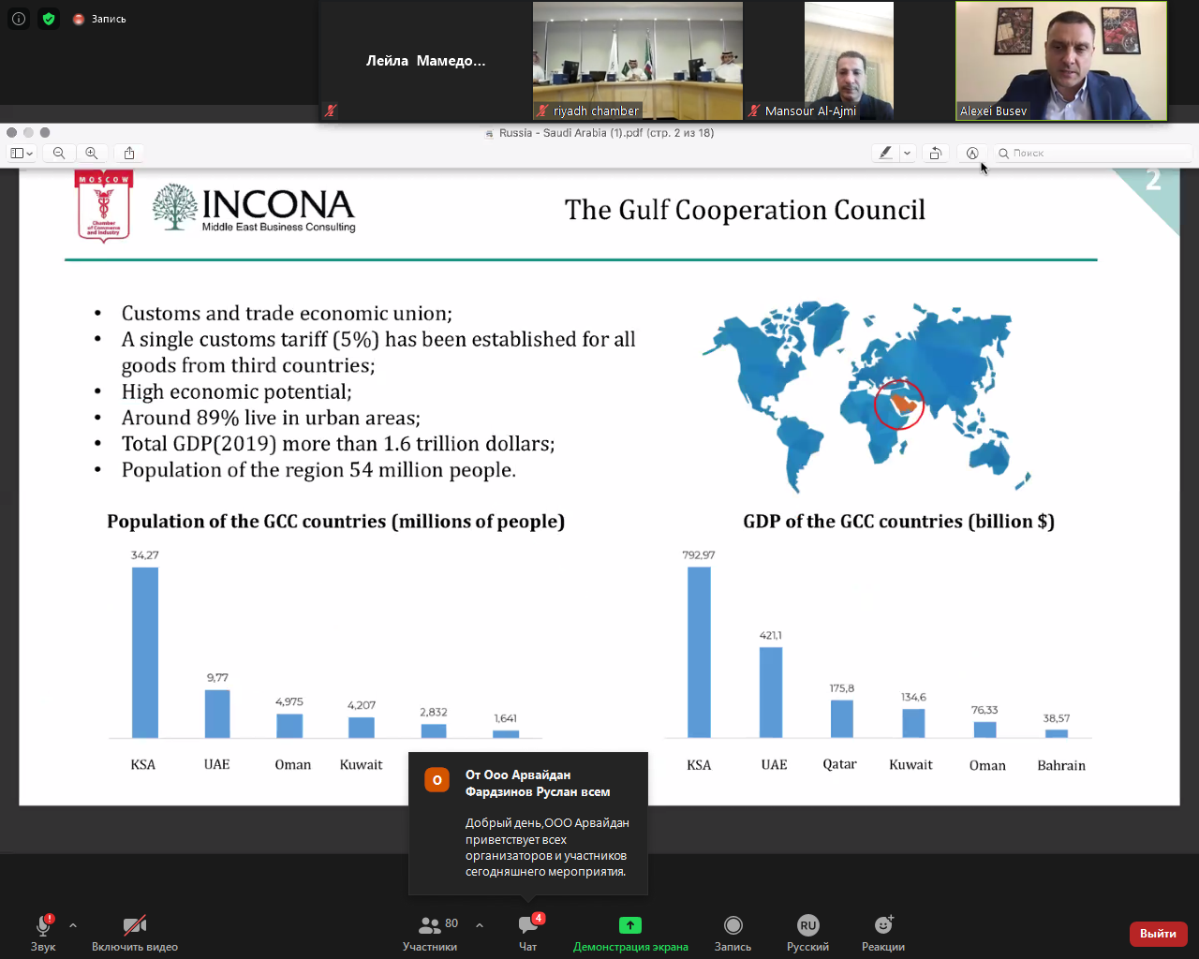Click the green encryption shield icon

(49, 19)
